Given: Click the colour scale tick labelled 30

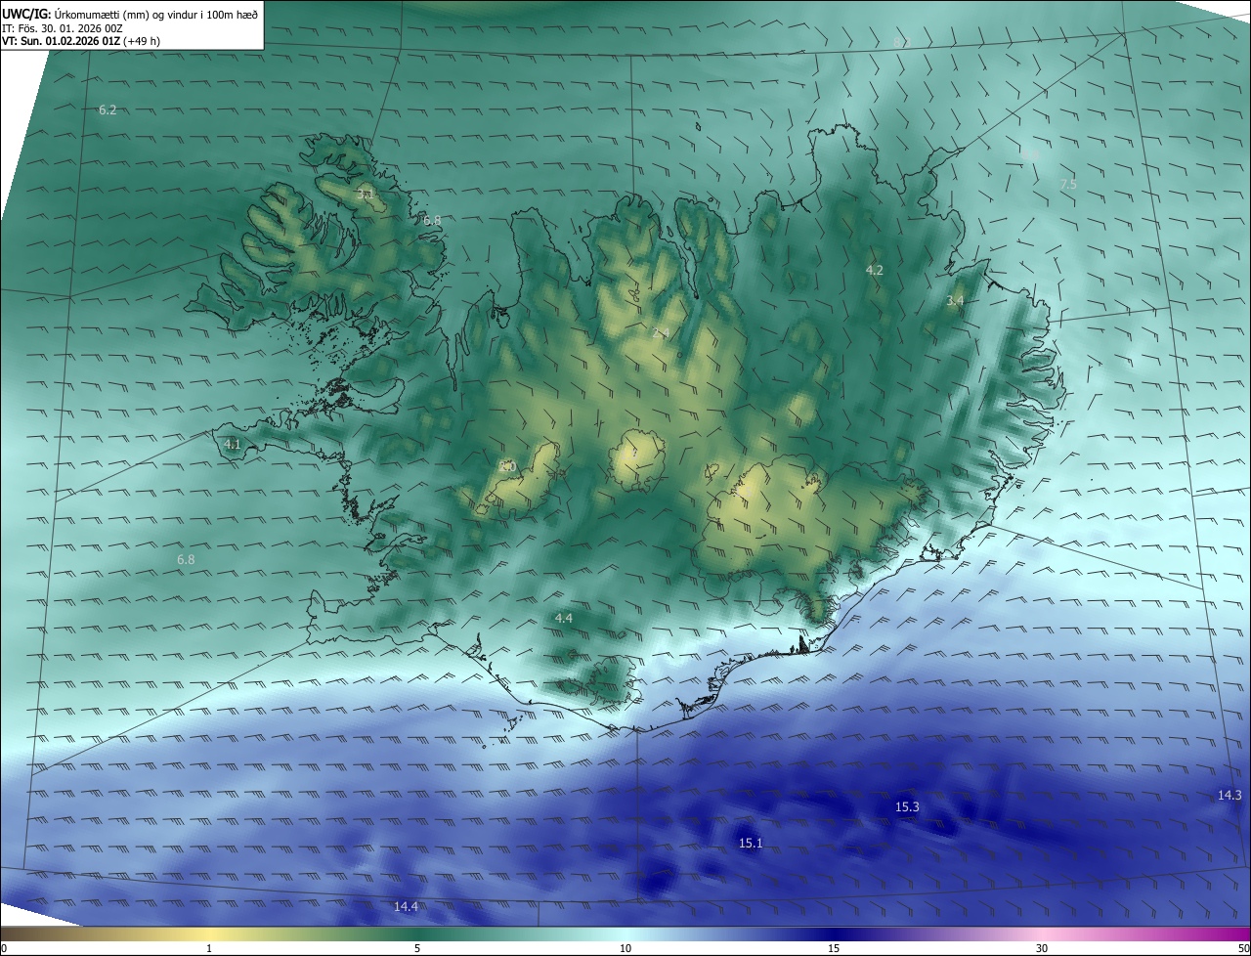Looking at the screenshot, I should tap(1042, 948).
